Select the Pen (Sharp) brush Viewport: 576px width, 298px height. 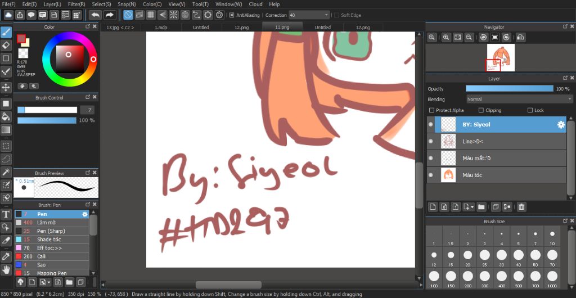52,231
